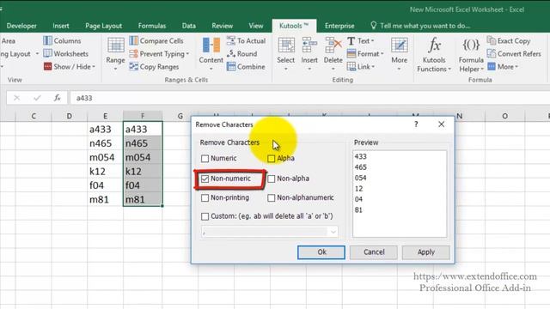550x309 pixels.
Task: Open the Text tools dropdown
Action: tap(361, 40)
